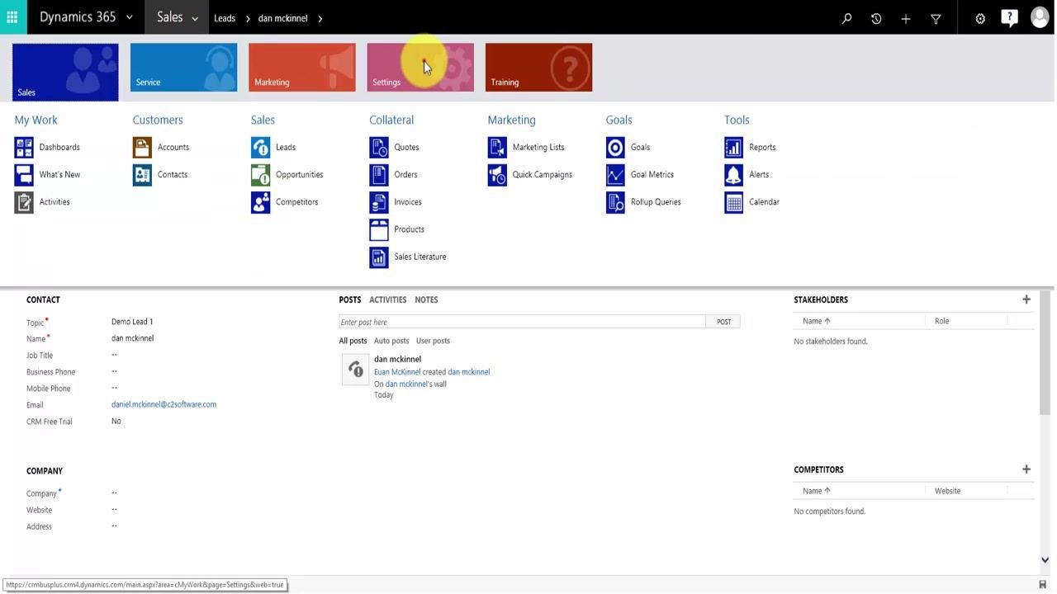Open the Orders icon

pos(379,174)
